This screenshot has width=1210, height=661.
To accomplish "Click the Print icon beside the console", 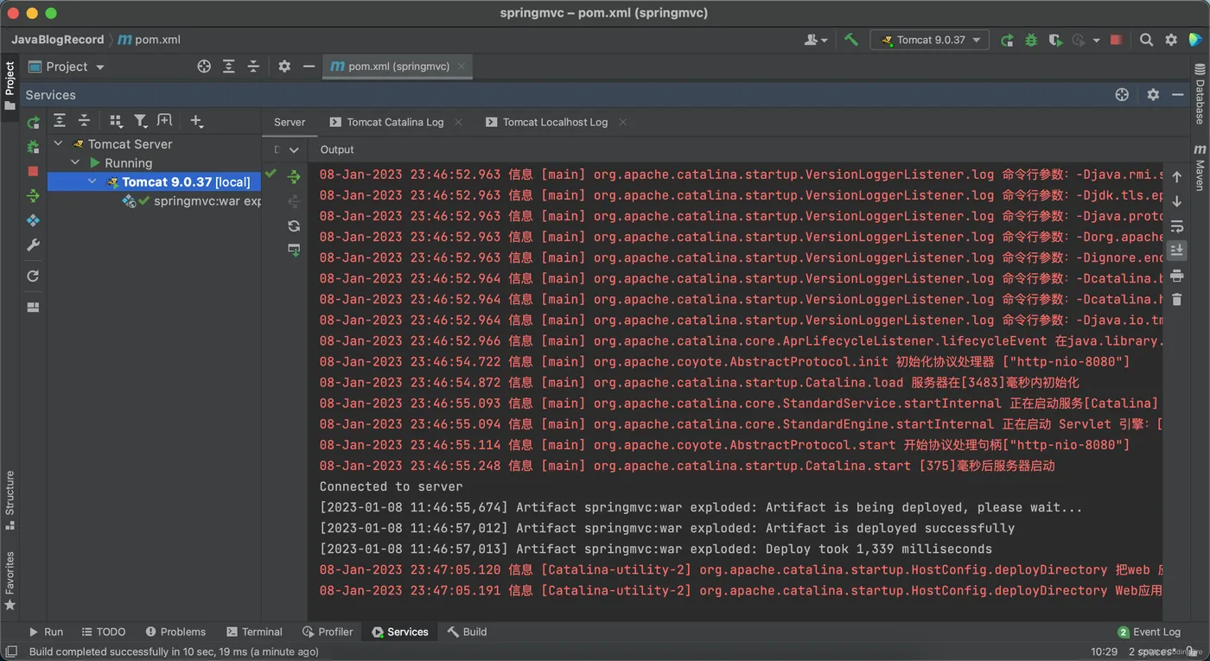I will click(1176, 276).
